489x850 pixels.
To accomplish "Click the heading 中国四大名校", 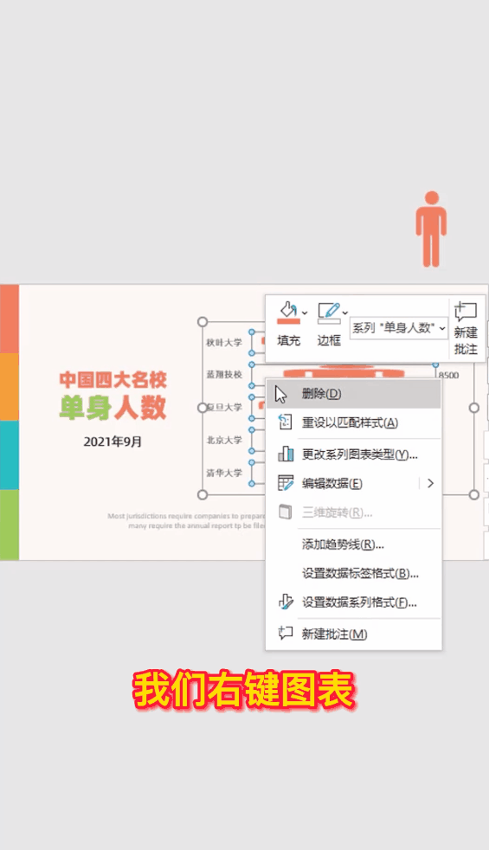I will [113, 379].
